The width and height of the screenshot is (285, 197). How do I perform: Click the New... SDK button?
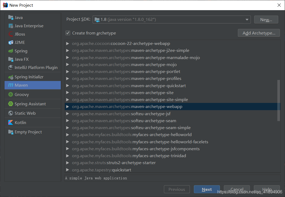click(x=266, y=20)
